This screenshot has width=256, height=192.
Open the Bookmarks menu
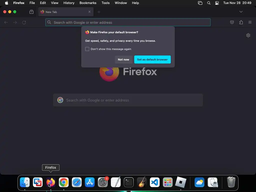[88, 3]
